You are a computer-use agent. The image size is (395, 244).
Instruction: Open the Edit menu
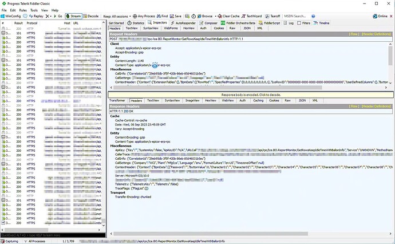13,10
